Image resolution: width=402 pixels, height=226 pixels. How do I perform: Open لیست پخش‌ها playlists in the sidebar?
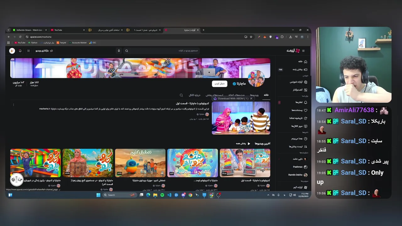(298, 146)
